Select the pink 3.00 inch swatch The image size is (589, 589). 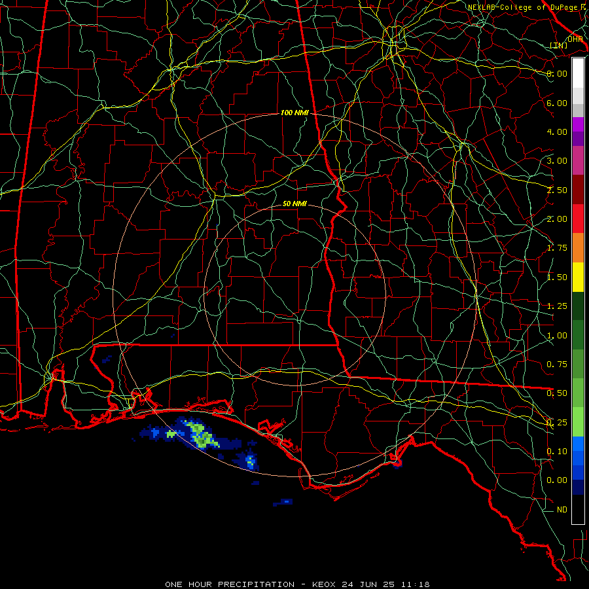tap(578, 160)
